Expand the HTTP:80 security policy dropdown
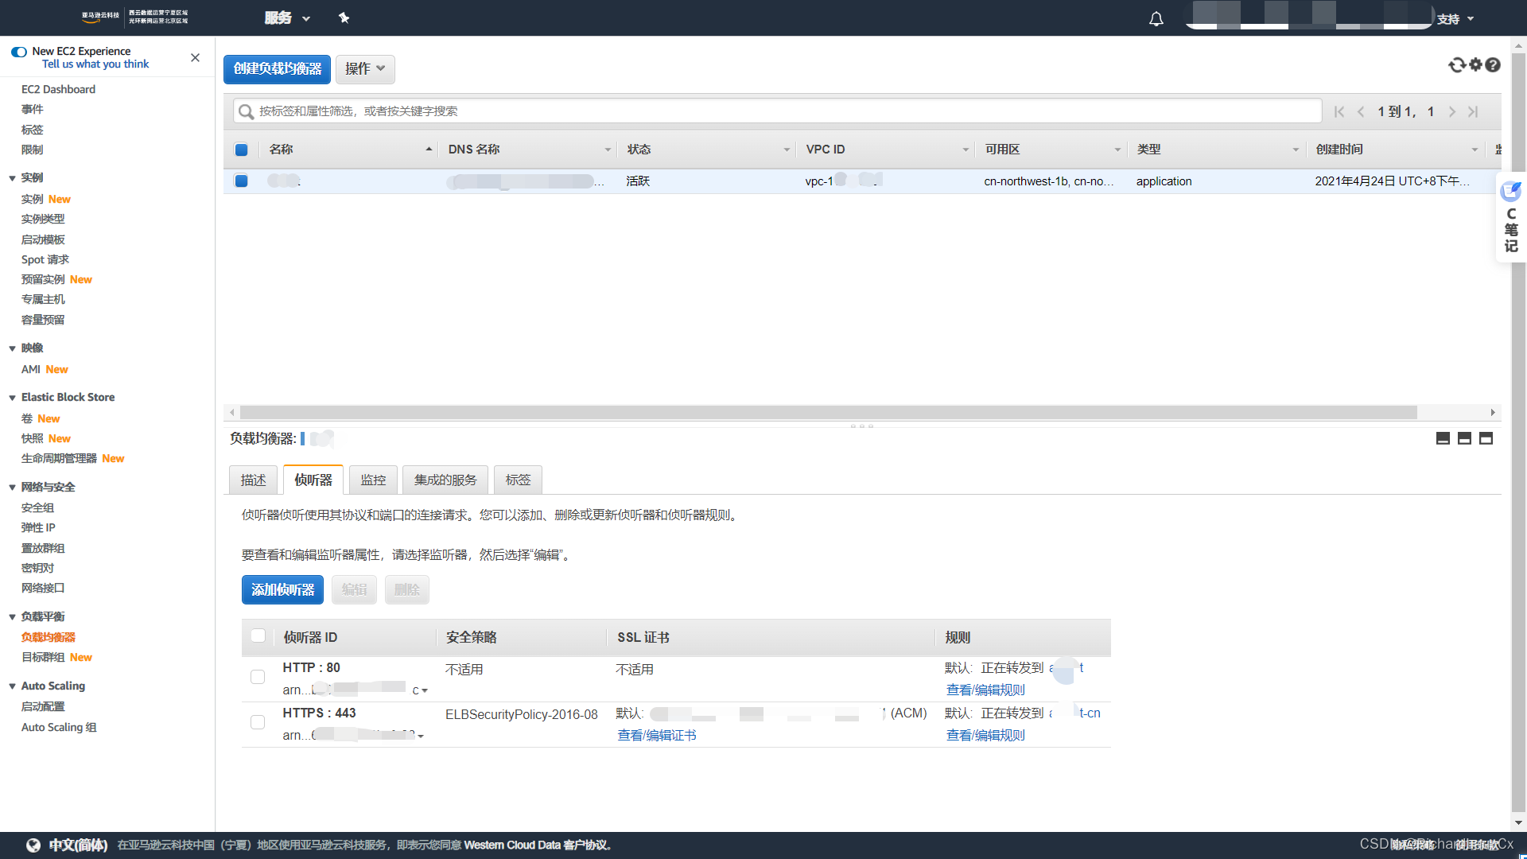The width and height of the screenshot is (1527, 859). [424, 689]
